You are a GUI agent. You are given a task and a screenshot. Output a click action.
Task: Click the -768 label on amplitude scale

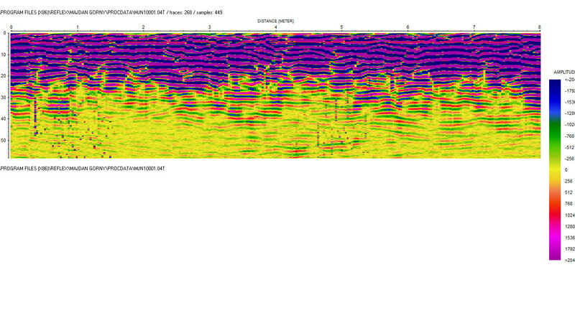point(569,136)
